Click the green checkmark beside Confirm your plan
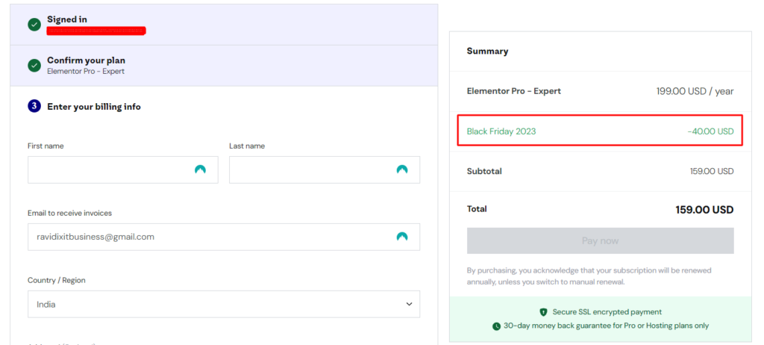 pyautogui.click(x=34, y=66)
